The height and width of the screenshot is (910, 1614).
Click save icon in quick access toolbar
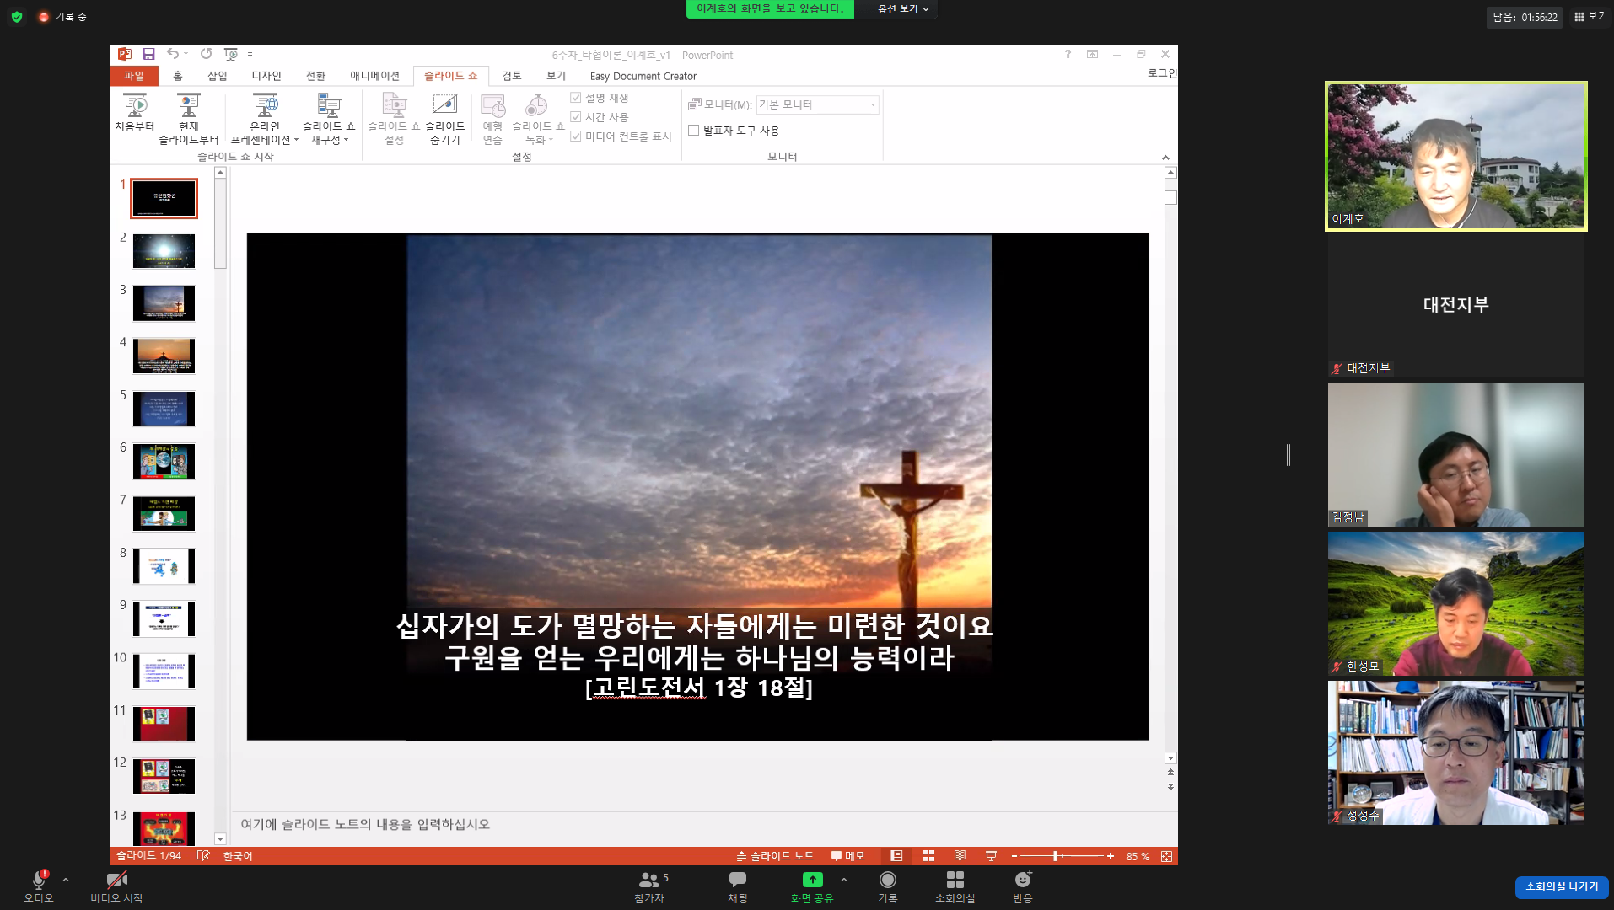(148, 54)
